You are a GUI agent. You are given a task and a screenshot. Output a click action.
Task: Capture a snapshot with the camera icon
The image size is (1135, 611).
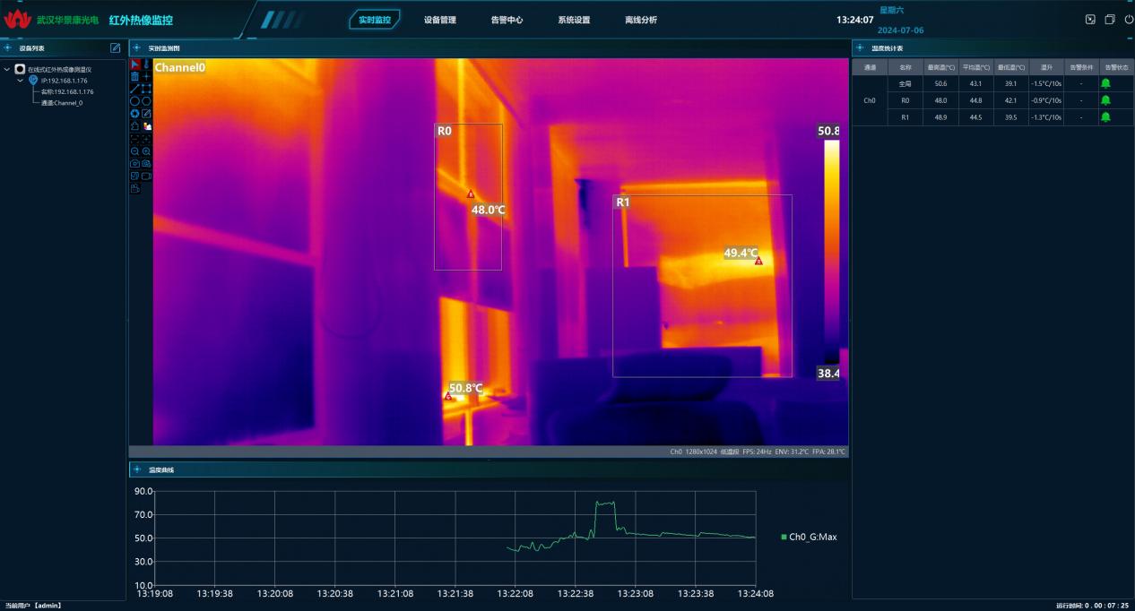pyautogui.click(x=134, y=164)
